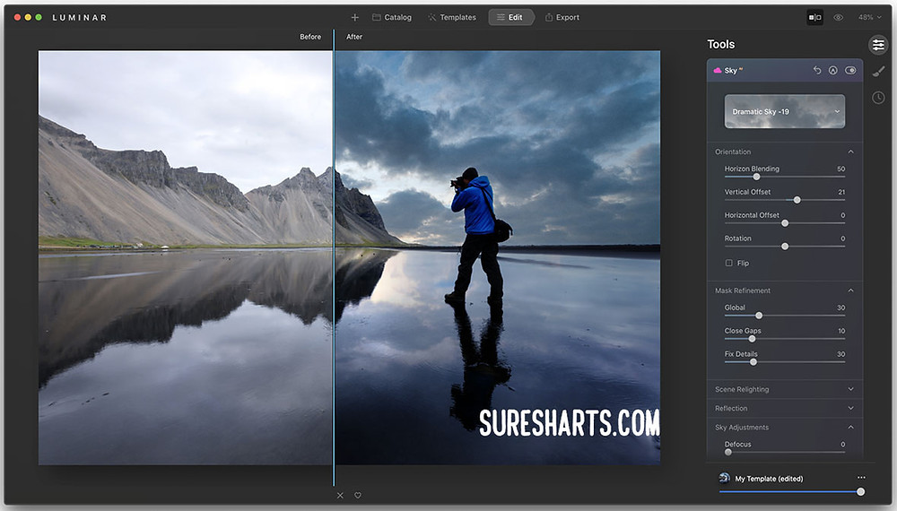Open the Catalog tab
This screenshot has width=897, height=511.
pyautogui.click(x=392, y=18)
